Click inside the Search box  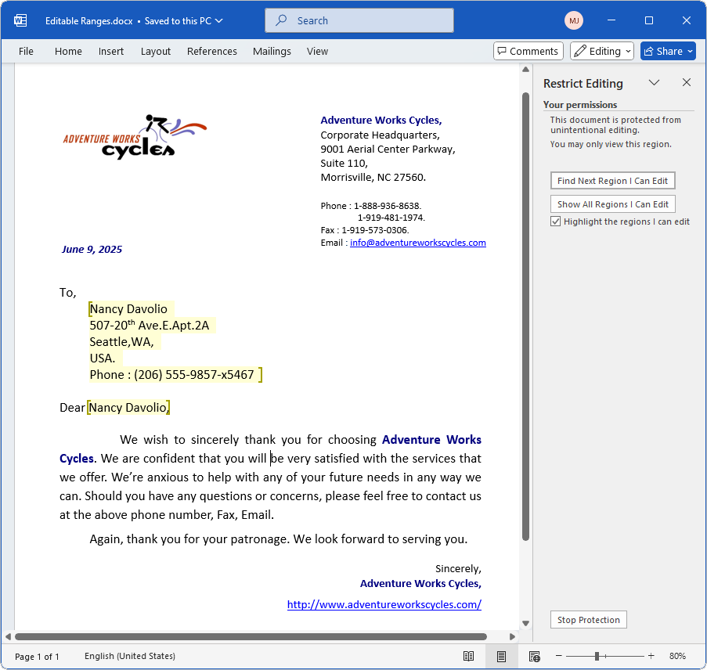[x=359, y=20]
